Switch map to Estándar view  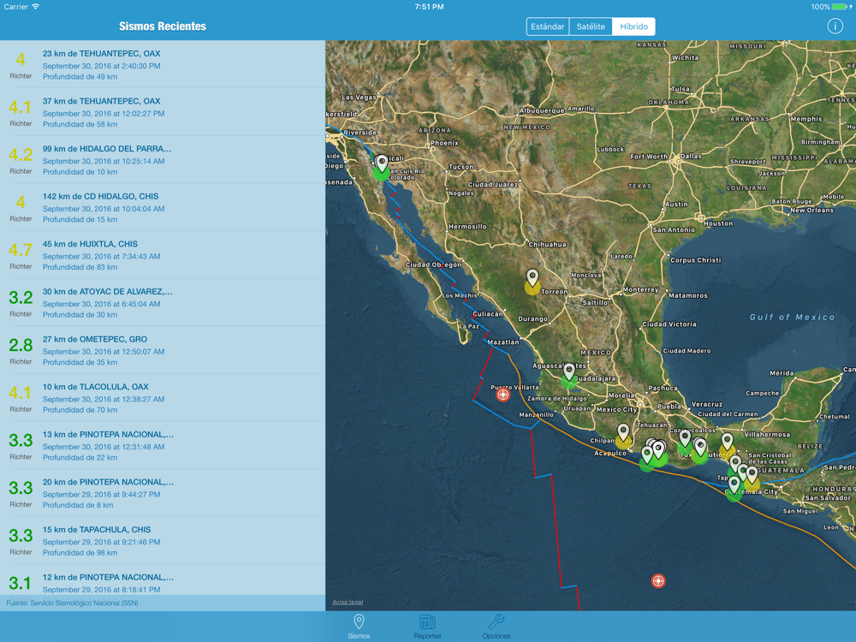coord(548,27)
